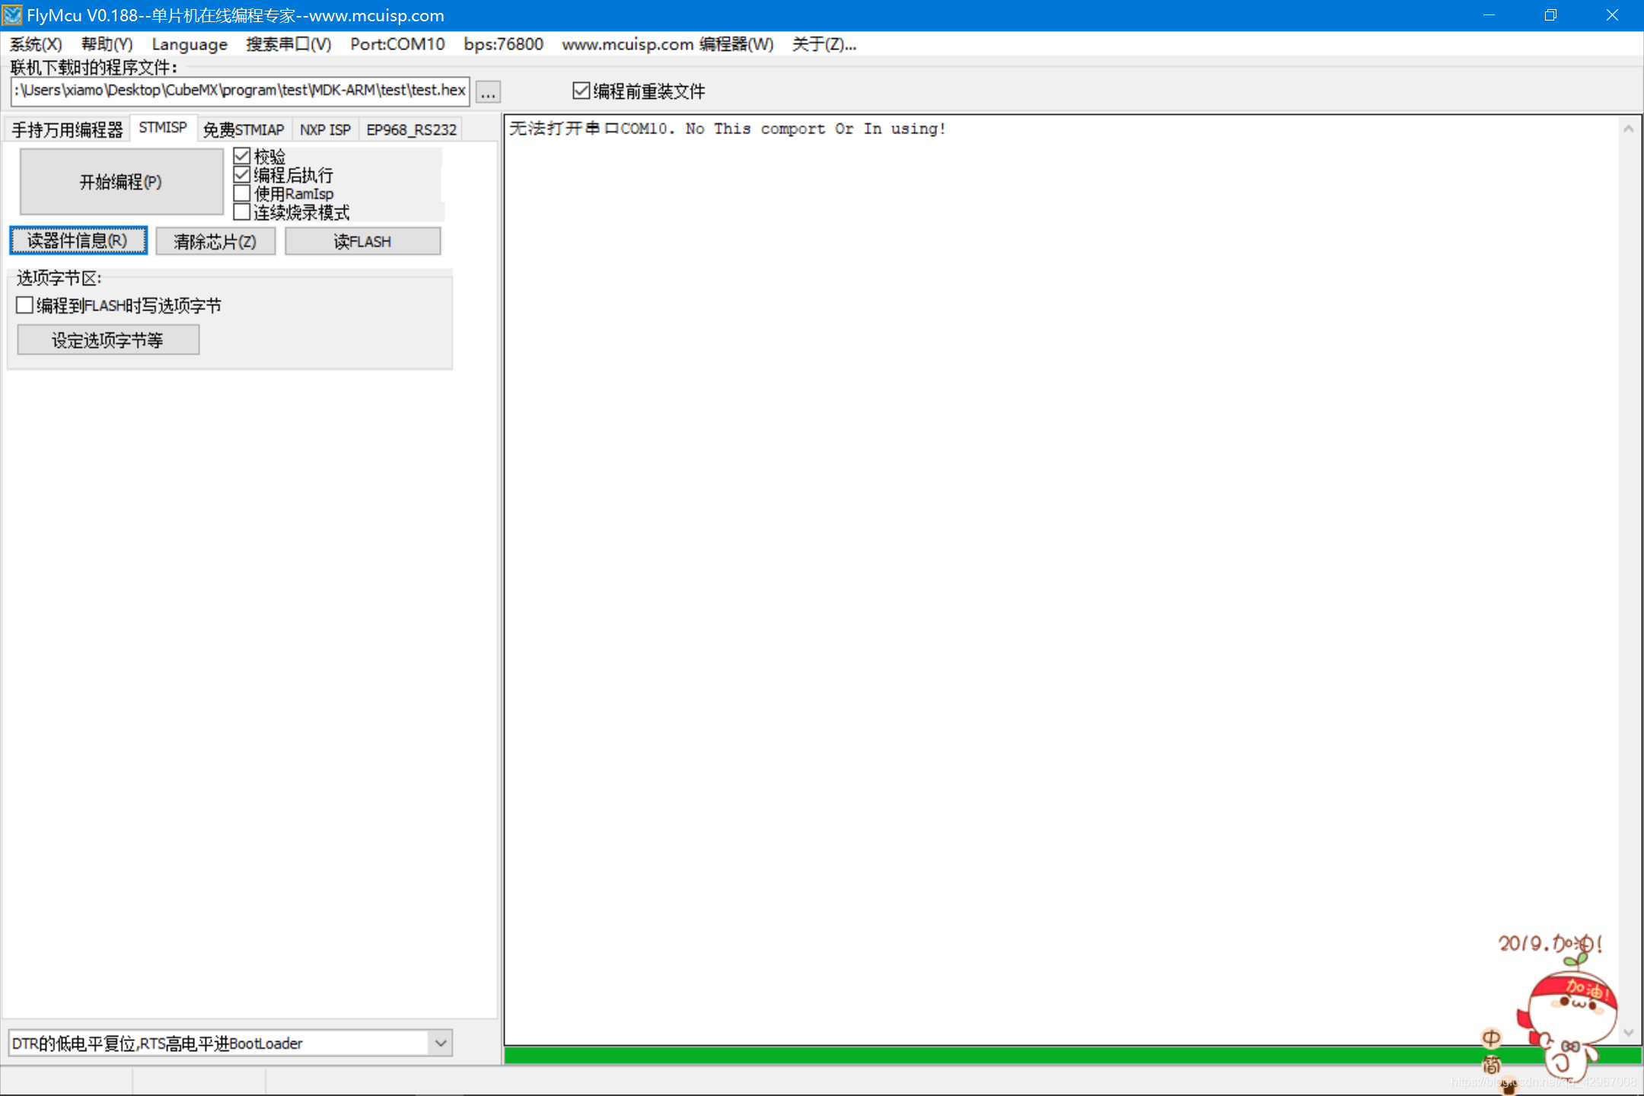Click the FlyMcu app icon in title bar
The width and height of the screenshot is (1644, 1096).
[12, 15]
